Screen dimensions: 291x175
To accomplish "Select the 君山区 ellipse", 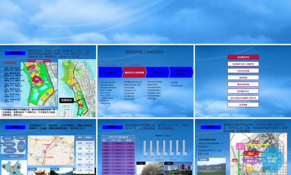I will pos(8,138).
